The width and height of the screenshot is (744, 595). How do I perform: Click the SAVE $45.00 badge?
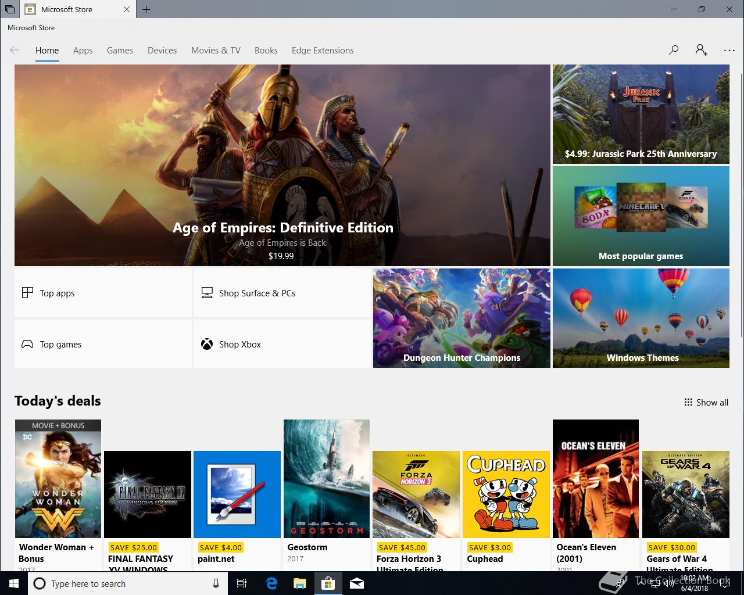[402, 547]
